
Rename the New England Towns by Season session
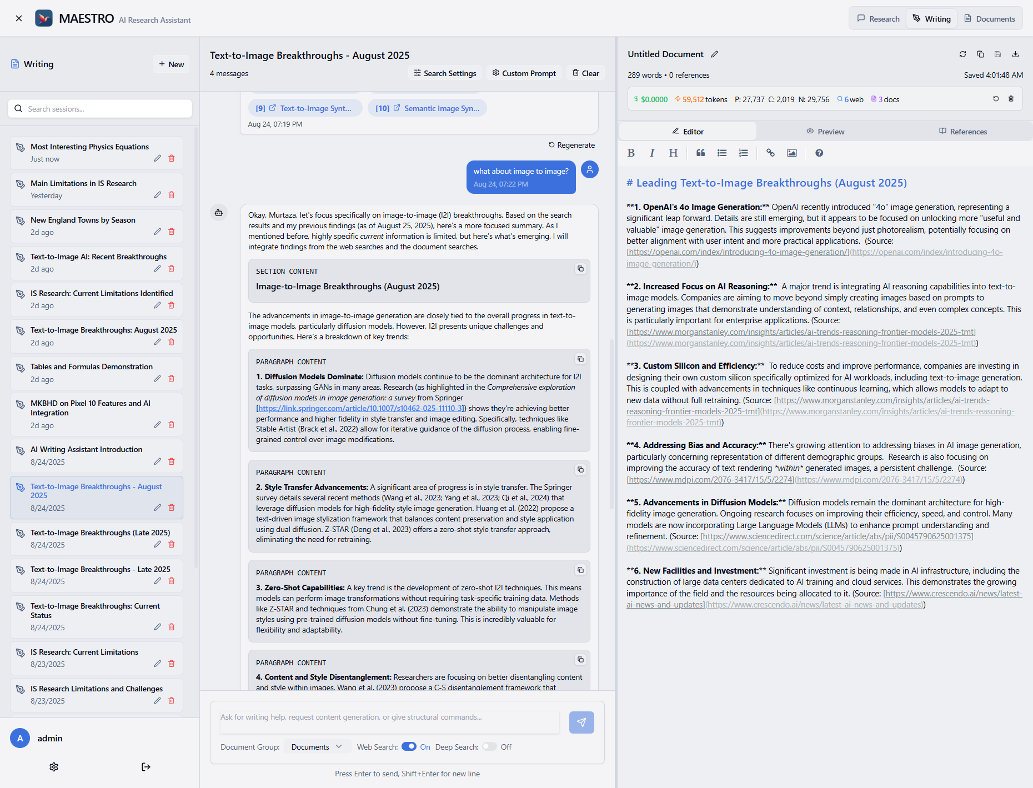click(x=158, y=232)
